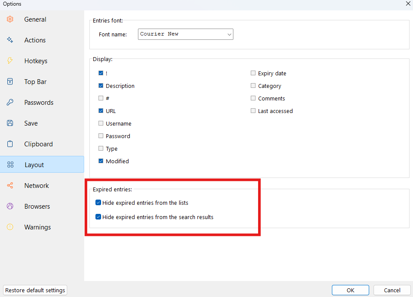Click the Browsers globe icon
Screen dimensions: 413x297
(x=10, y=206)
